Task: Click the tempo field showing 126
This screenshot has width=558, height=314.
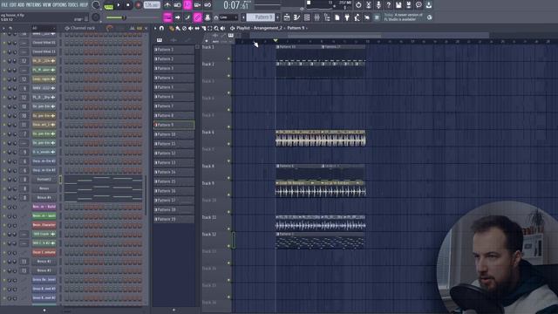Action: click(152, 5)
